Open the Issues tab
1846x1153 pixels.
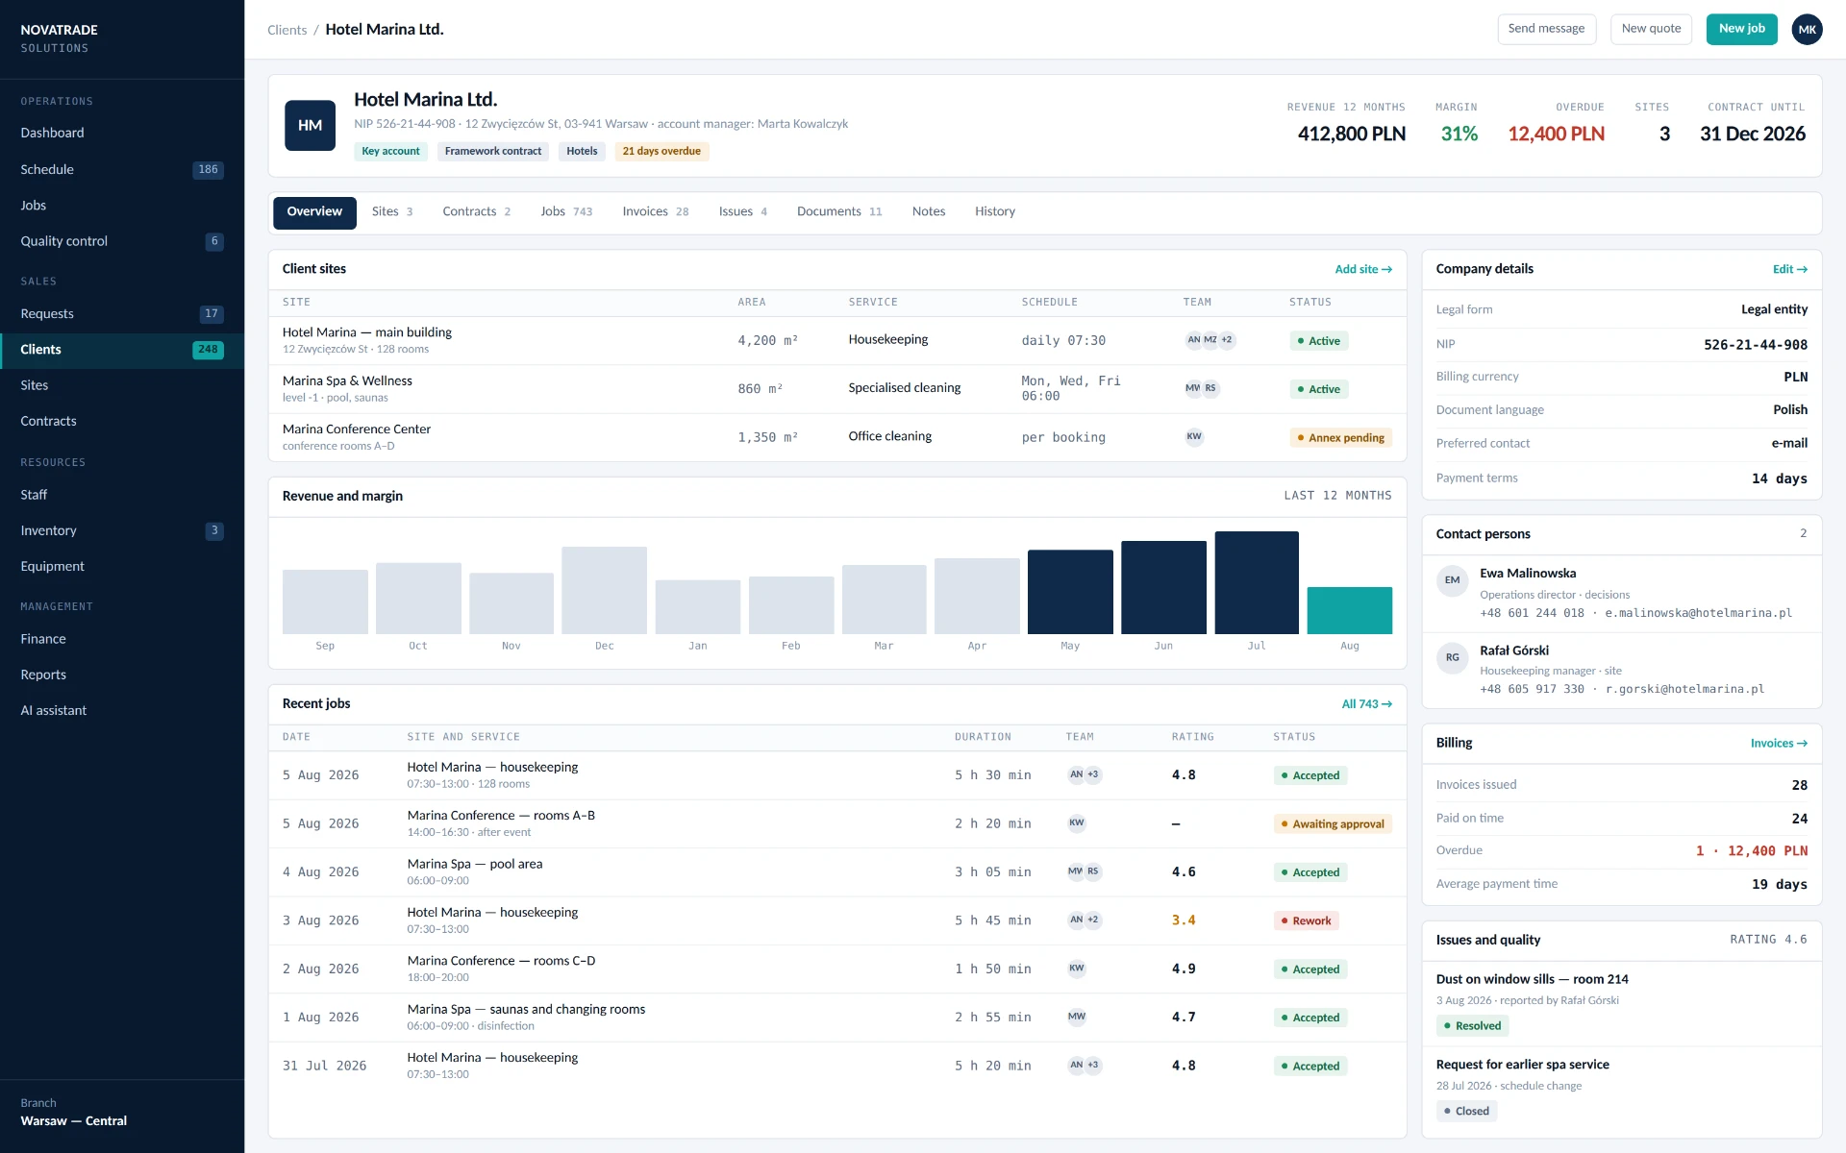(x=742, y=211)
